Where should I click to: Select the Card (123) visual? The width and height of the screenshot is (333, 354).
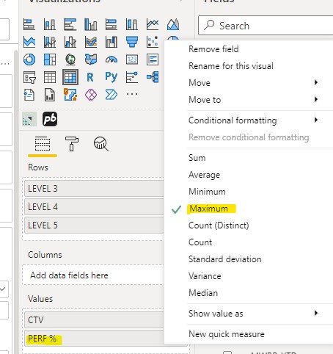132,59
